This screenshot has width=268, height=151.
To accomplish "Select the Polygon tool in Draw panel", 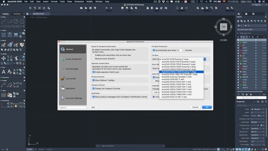I will tap(22, 21).
